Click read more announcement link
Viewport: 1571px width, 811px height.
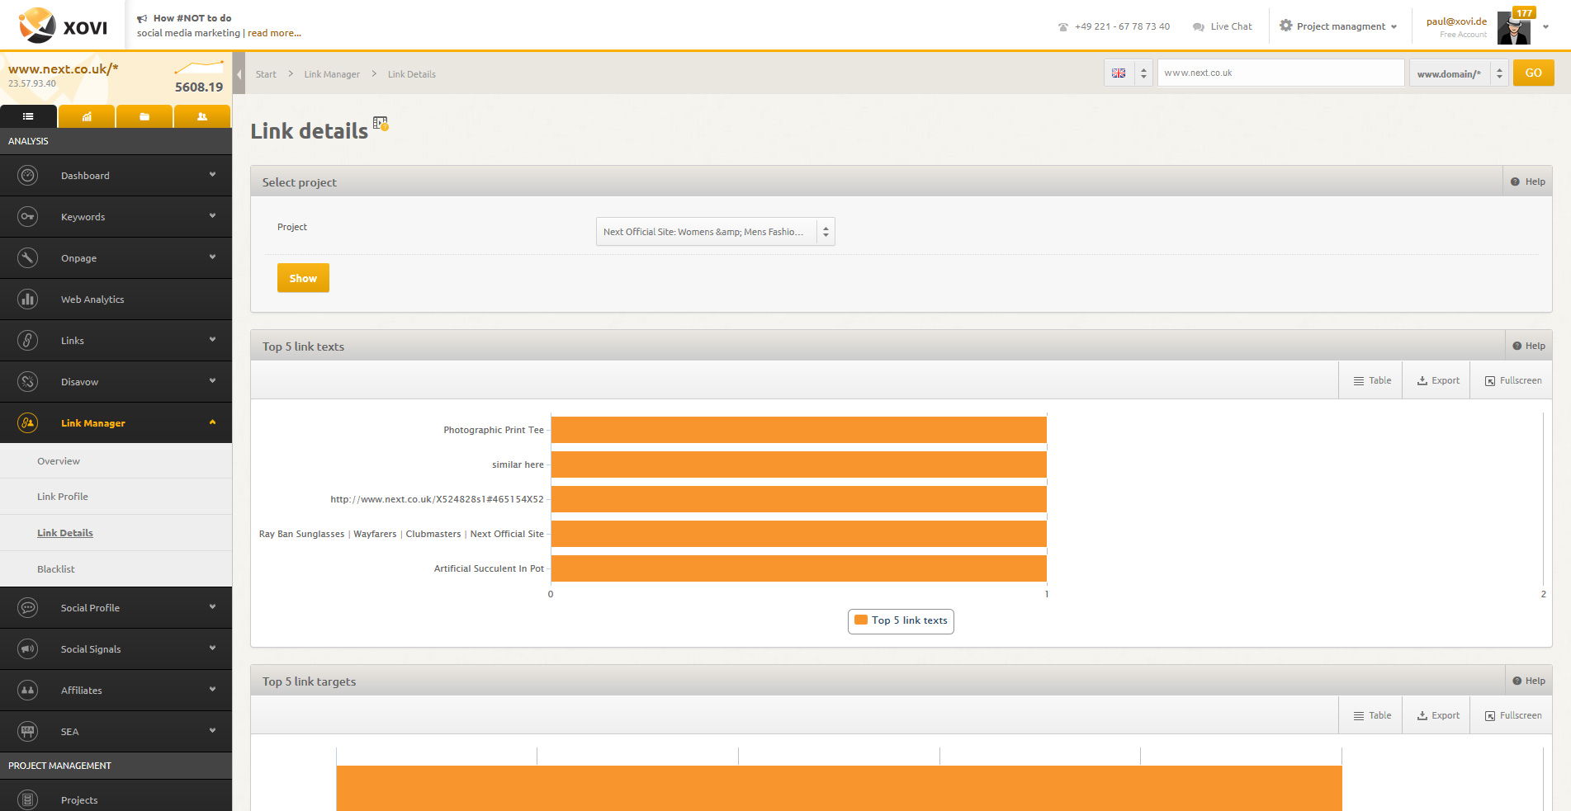click(274, 33)
